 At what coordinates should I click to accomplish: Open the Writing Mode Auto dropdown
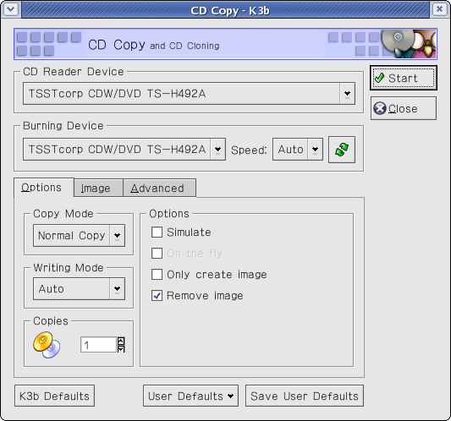tap(79, 288)
